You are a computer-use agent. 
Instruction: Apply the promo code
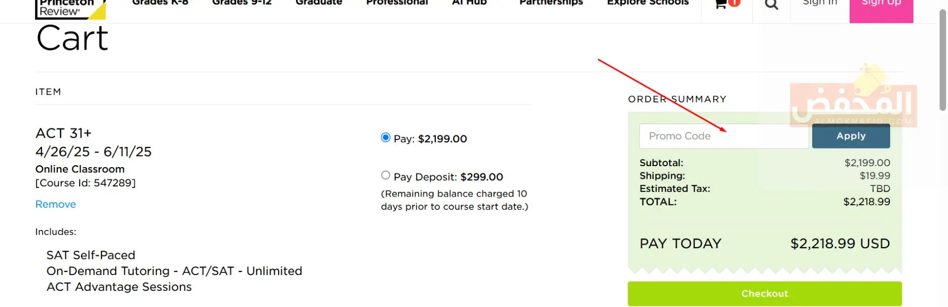(x=851, y=136)
